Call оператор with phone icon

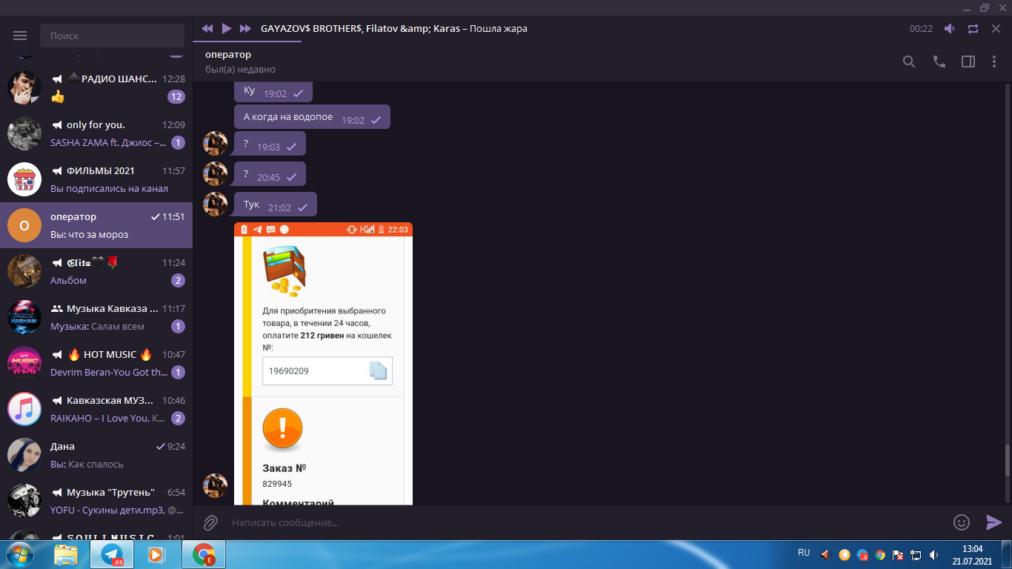(x=939, y=61)
